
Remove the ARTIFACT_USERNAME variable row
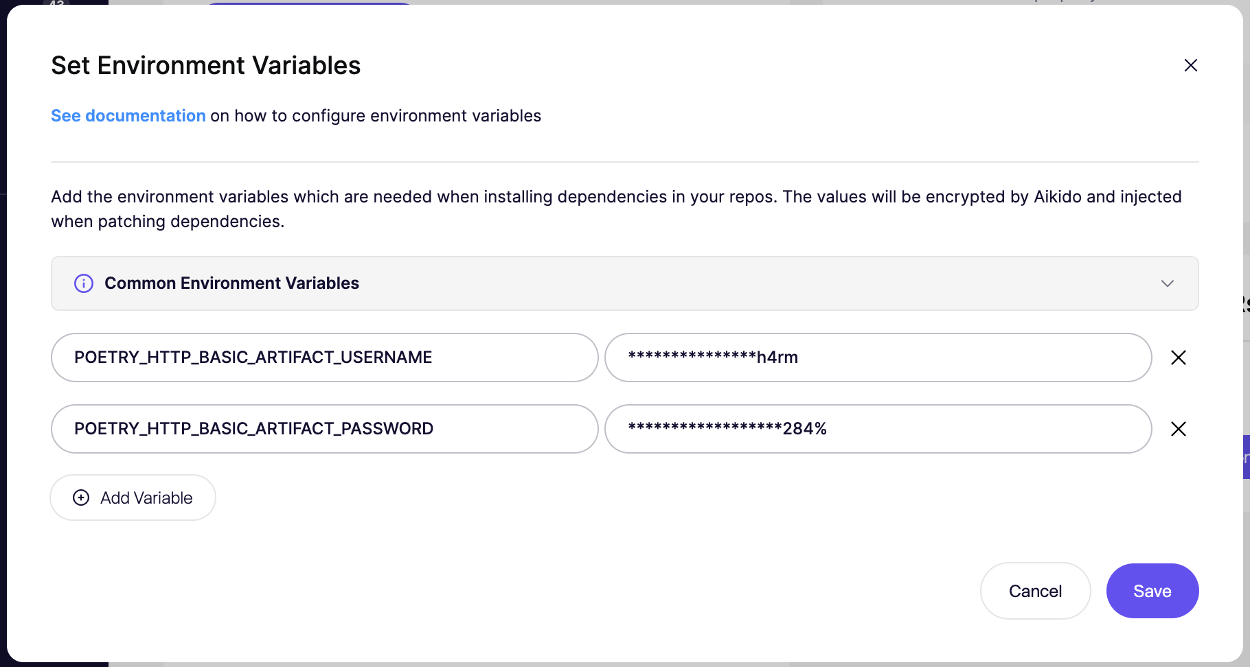(x=1178, y=358)
